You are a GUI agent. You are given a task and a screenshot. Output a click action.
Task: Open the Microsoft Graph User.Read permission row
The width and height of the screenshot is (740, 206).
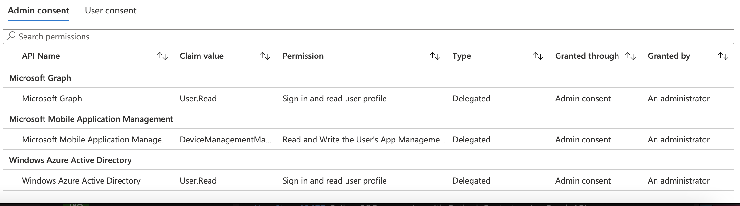198,99
